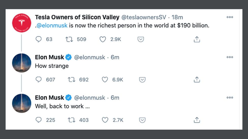Click Elon Musk's name on "How strange" tweet
The image size is (248, 139).
(x=49, y=57)
